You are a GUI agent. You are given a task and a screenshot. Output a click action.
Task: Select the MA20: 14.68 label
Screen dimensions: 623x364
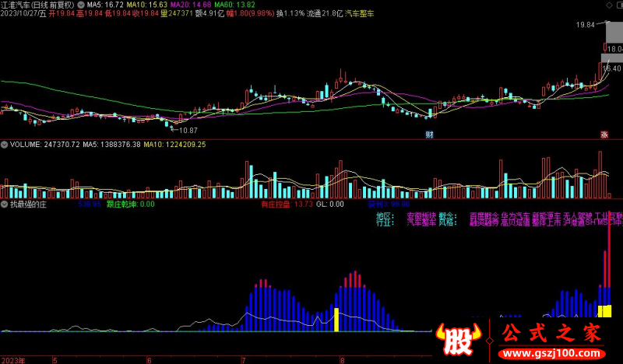coord(191,5)
